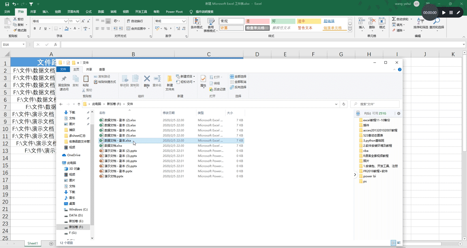The image size is (467, 248).
Task: Toggle Bold formatting in Excel ribbon
Action: tap(34, 29)
